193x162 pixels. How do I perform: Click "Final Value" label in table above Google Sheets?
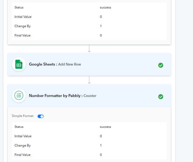point(22,35)
